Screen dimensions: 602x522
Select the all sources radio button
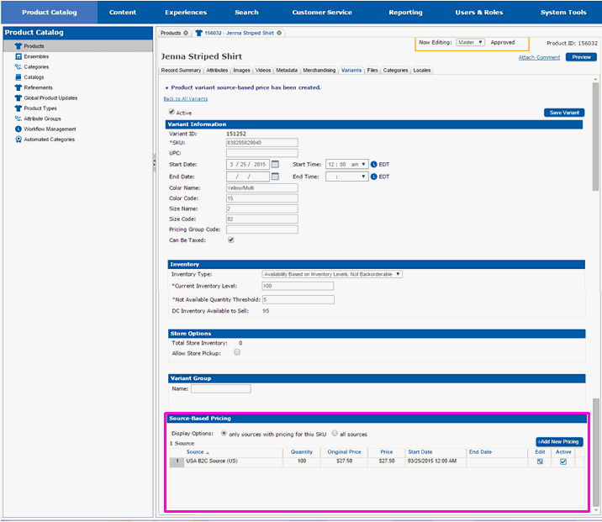(x=335, y=433)
